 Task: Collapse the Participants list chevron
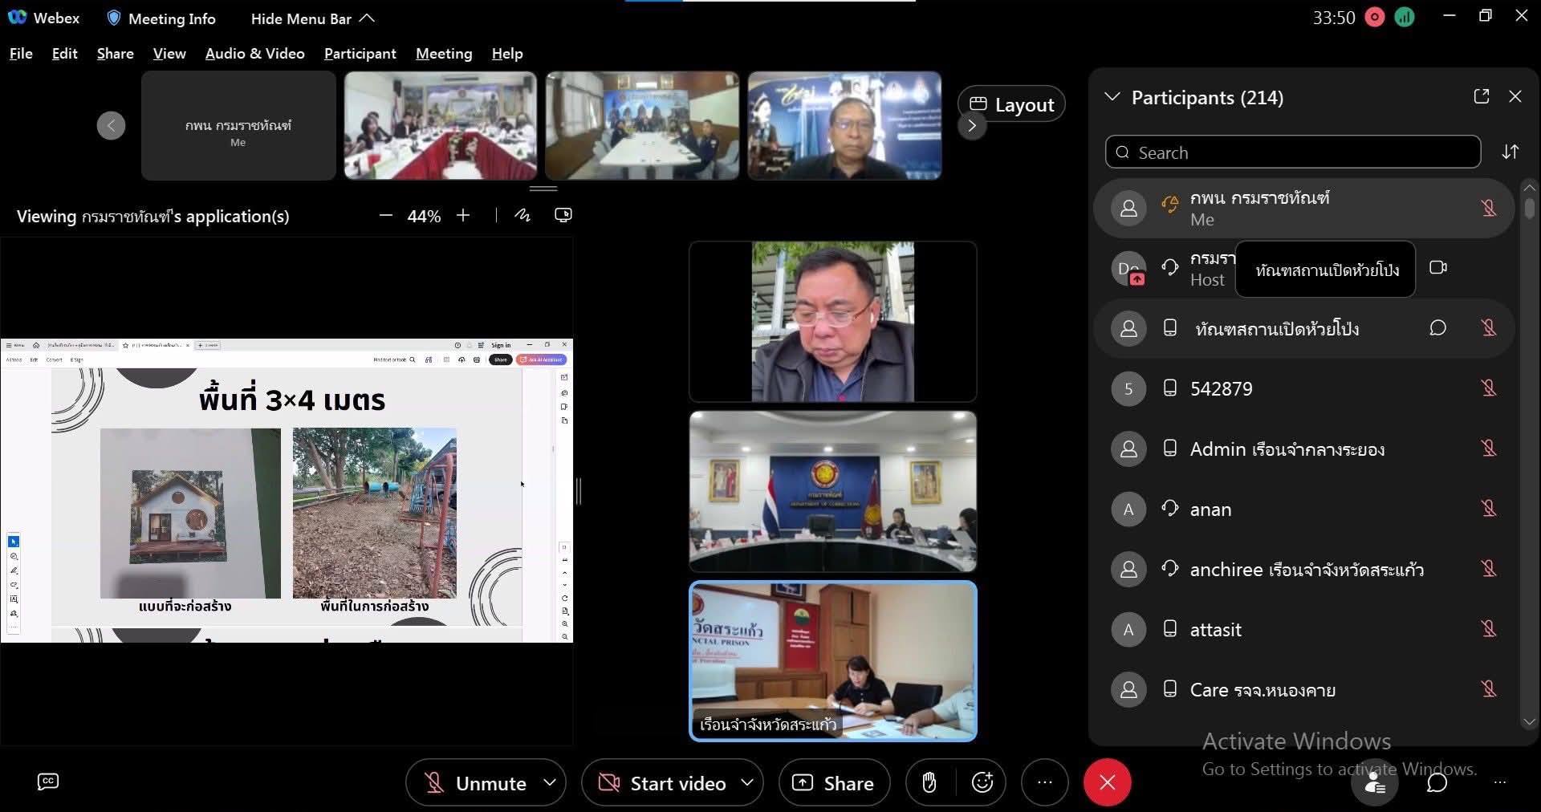[x=1112, y=97]
